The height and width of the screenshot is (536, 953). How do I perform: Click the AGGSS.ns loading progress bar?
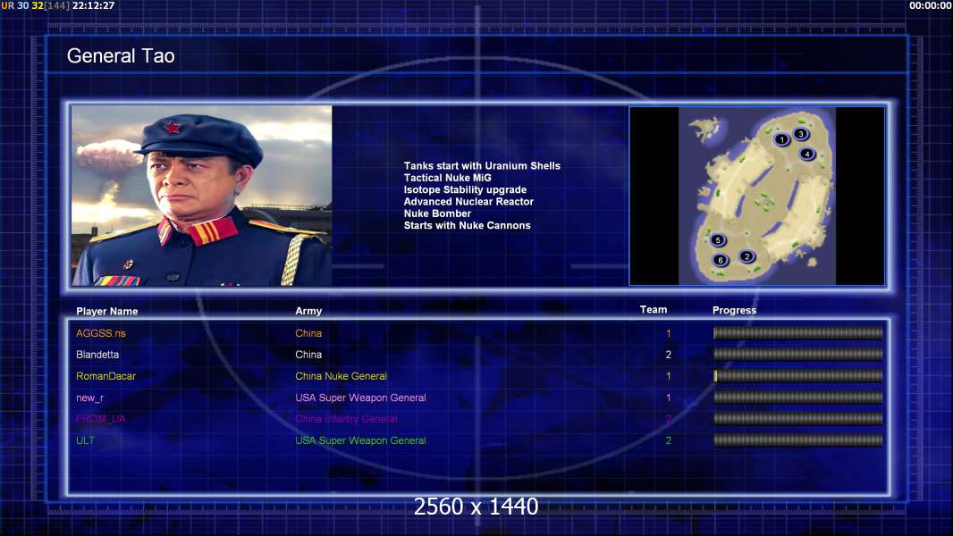pos(798,332)
